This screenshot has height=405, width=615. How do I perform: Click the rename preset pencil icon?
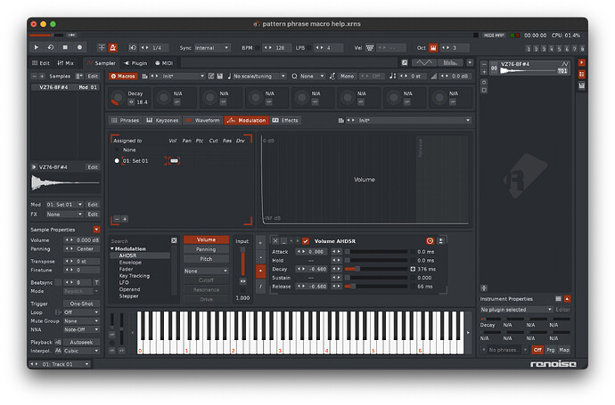click(211, 76)
